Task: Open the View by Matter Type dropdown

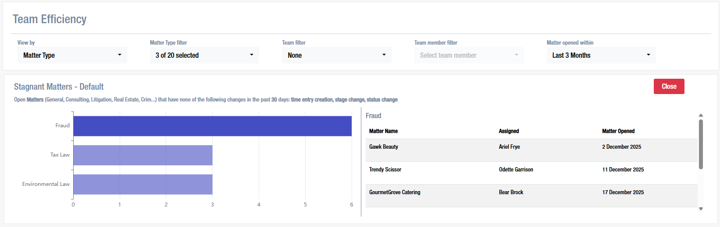Action: tap(72, 55)
